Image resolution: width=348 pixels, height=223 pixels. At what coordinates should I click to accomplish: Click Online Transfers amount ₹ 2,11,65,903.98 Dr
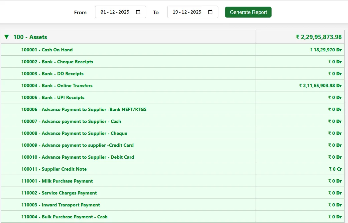[320, 85]
